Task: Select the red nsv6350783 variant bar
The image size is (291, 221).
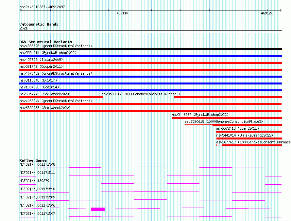Action: tap(150, 111)
